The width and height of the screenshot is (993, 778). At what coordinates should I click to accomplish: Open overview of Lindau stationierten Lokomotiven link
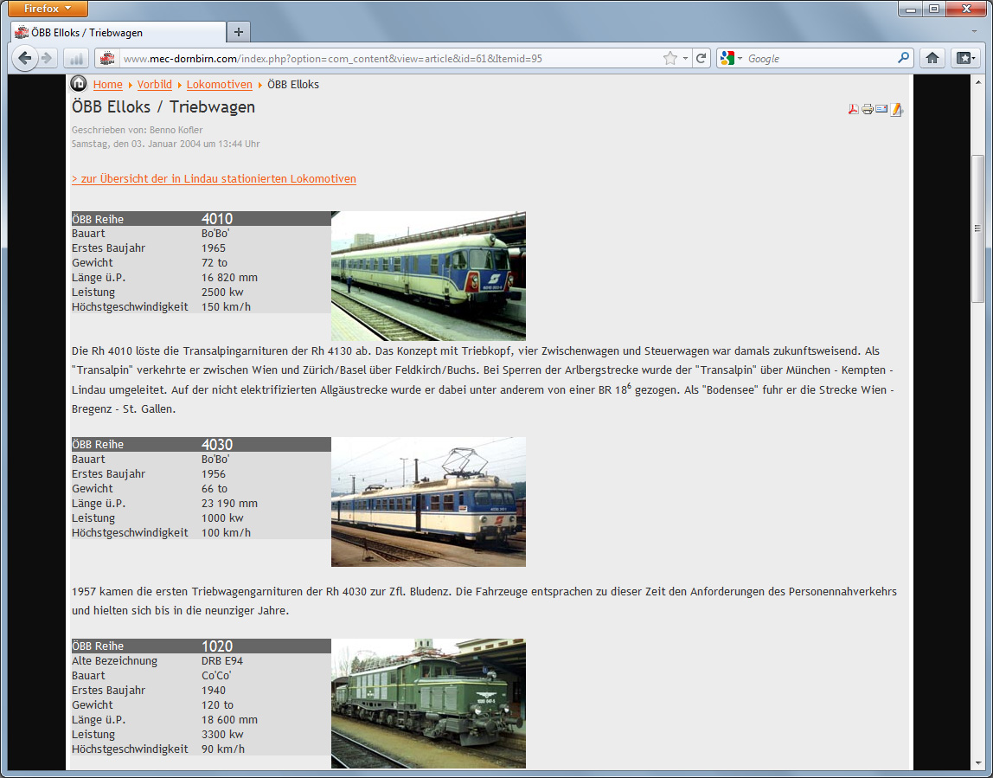(x=214, y=178)
